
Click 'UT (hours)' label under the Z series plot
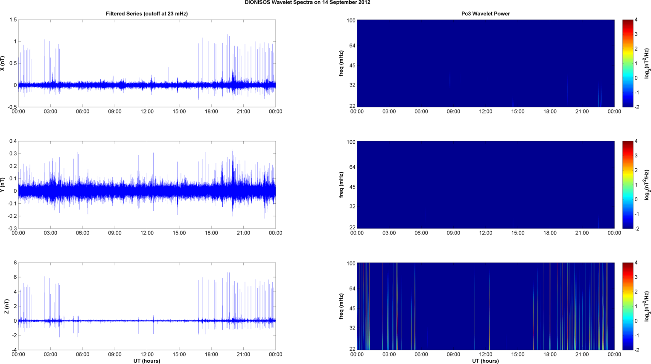147,361
